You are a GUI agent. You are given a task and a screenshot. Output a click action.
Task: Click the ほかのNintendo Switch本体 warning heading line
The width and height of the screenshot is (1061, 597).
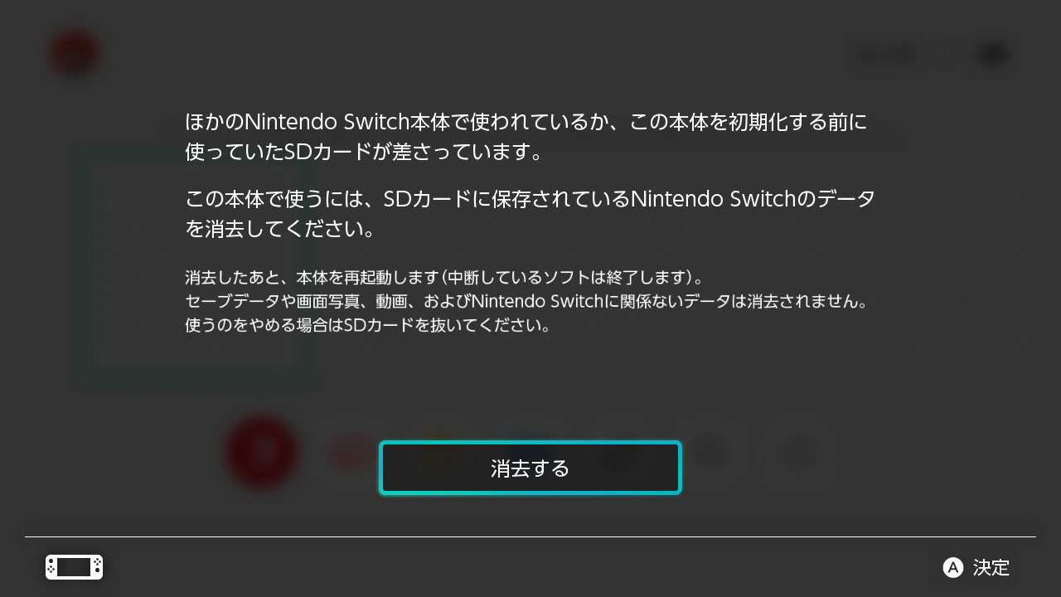[x=526, y=123]
